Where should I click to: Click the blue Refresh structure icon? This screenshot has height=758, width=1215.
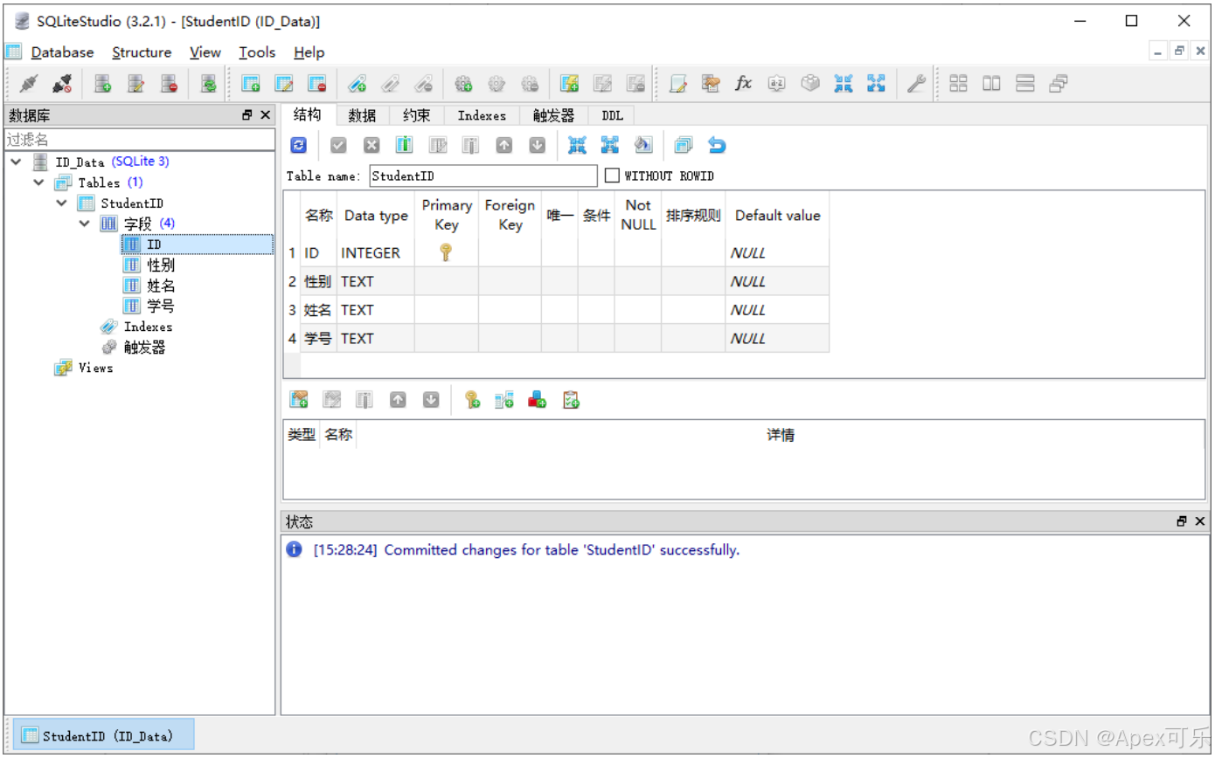[x=299, y=146]
